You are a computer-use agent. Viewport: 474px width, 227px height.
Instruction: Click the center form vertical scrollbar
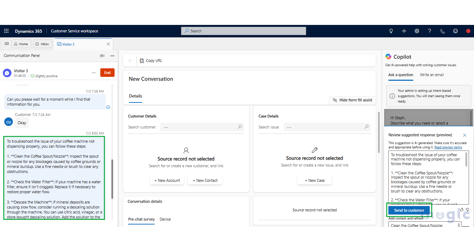[378, 132]
